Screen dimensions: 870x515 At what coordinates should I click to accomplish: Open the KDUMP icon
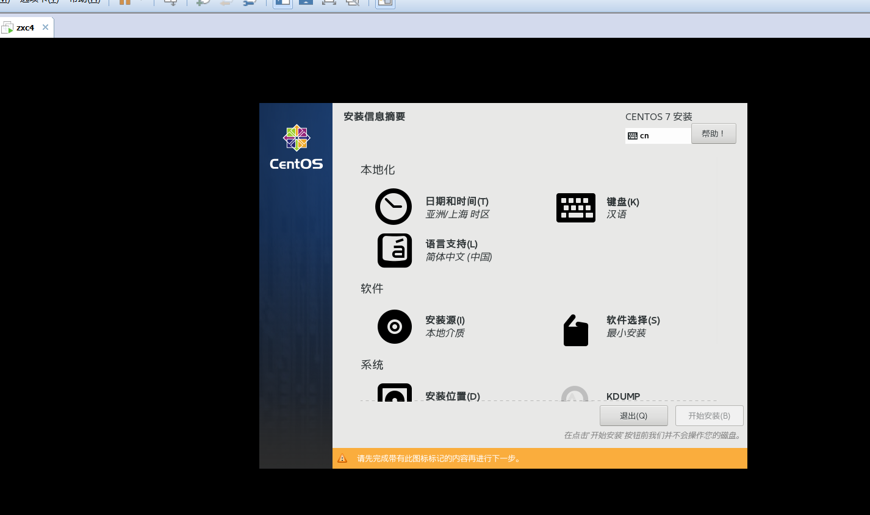point(575,393)
